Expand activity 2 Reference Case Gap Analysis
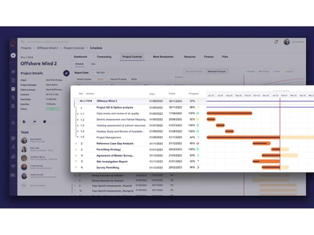Viewport: 314px width, 235px height. pyautogui.click(x=76, y=144)
